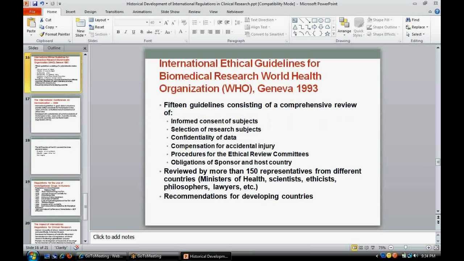Switch to the Insert tab
The width and height of the screenshot is (464, 261).
pos(71,12)
